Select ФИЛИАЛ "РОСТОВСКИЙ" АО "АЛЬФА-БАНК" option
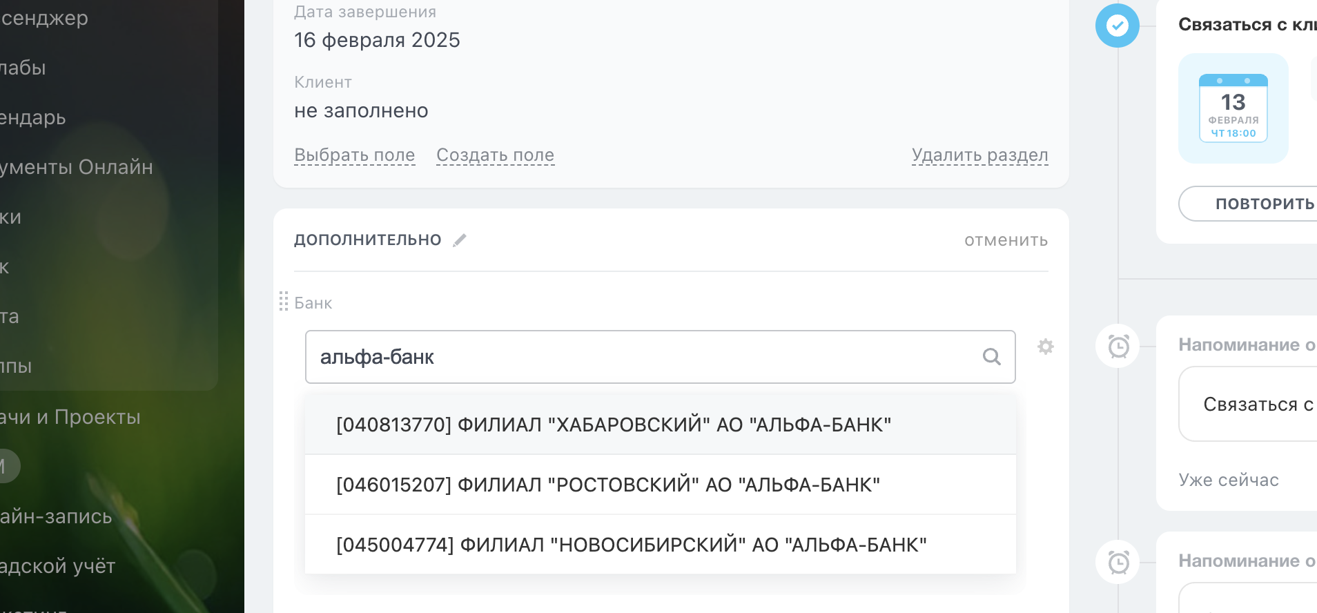Image resolution: width=1317 pixels, height=613 pixels. (607, 485)
